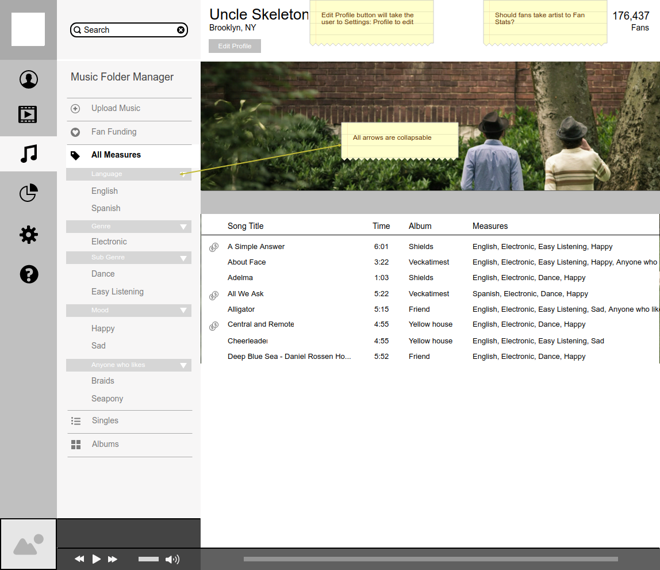Viewport: 660px width, 570px height.
Task: Collapse the Mood section arrow
Action: point(183,311)
